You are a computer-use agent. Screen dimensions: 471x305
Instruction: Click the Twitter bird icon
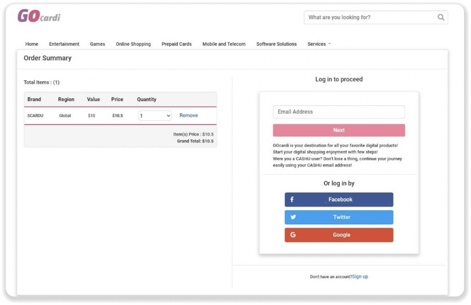coord(293,217)
